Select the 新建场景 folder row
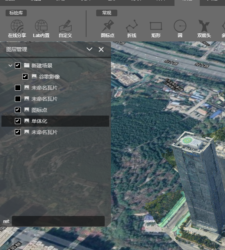 (55, 66)
